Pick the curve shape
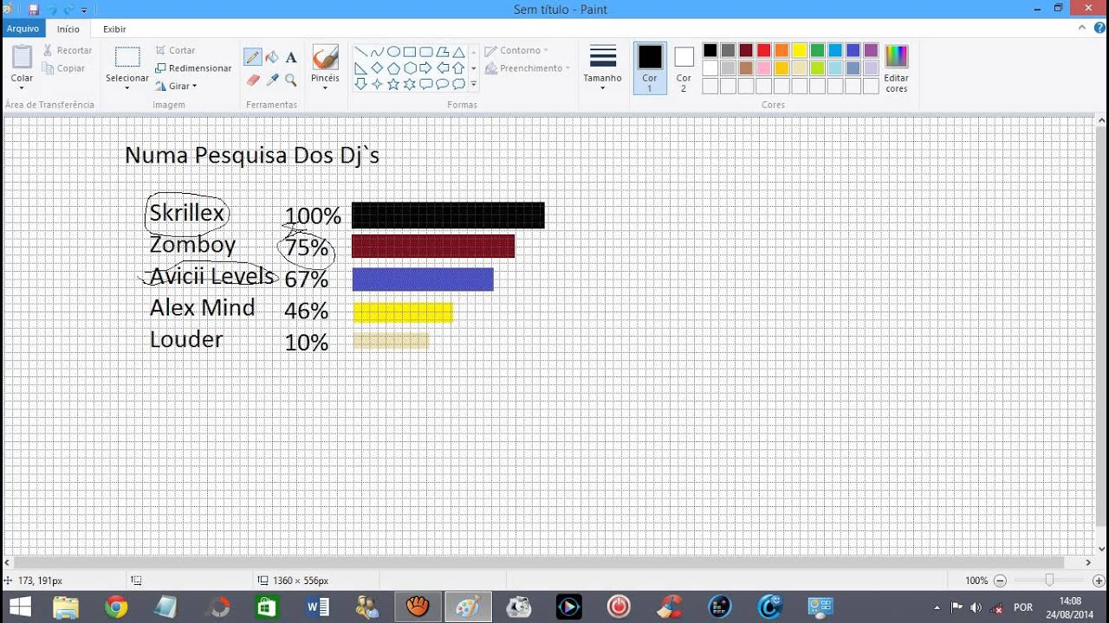Image resolution: width=1109 pixels, height=623 pixels. tap(377, 52)
